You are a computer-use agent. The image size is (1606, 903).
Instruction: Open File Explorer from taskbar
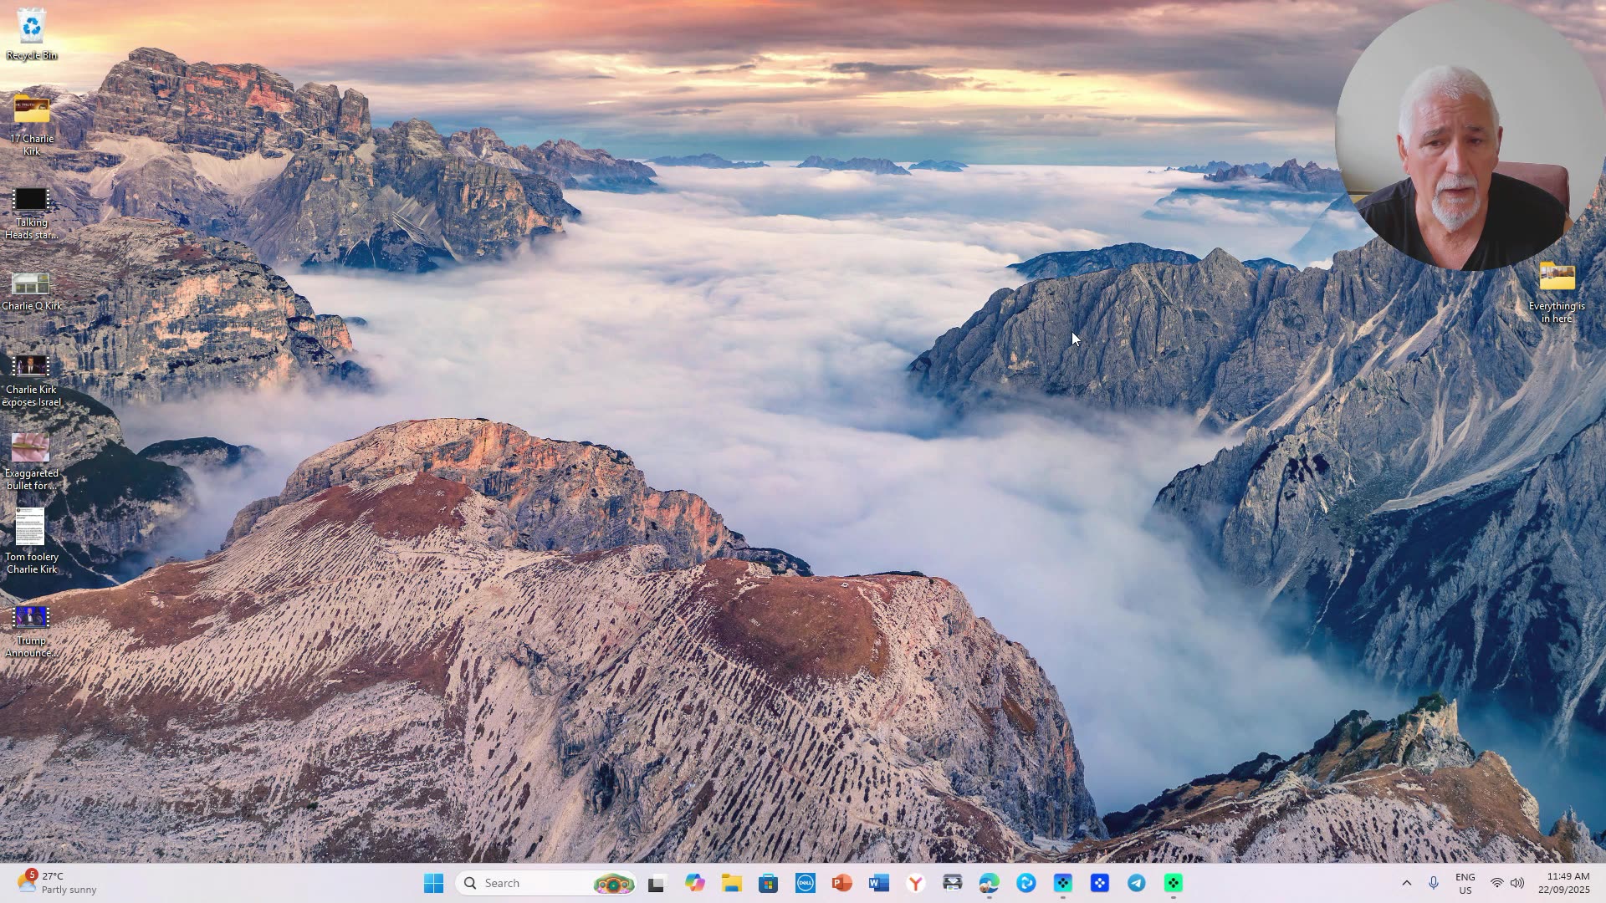[x=732, y=883]
